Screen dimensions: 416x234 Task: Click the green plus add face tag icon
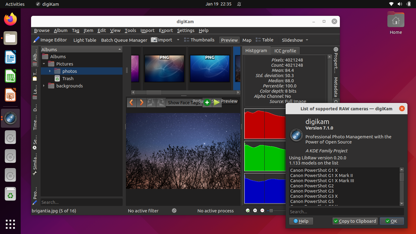[207, 102]
